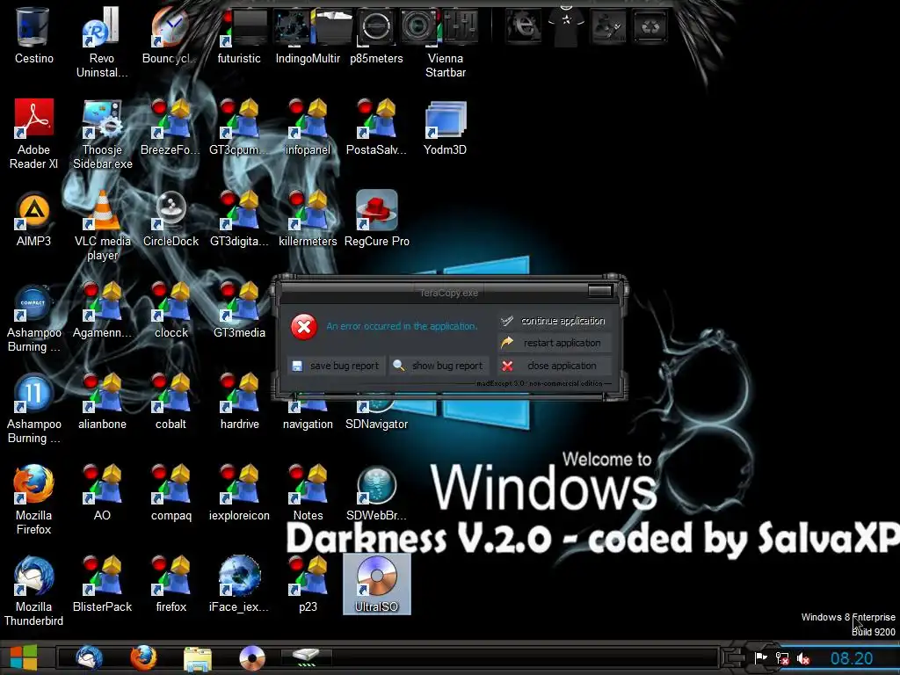
Task: Click the black t-shirt dock icon
Action: pos(566,25)
